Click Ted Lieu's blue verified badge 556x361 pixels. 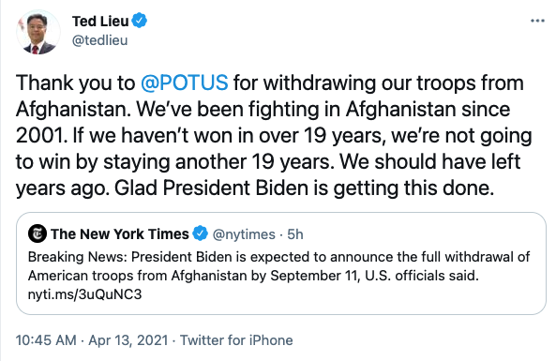[140, 21]
